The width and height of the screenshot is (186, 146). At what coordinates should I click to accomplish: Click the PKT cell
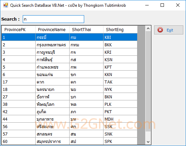click(x=120, y=112)
